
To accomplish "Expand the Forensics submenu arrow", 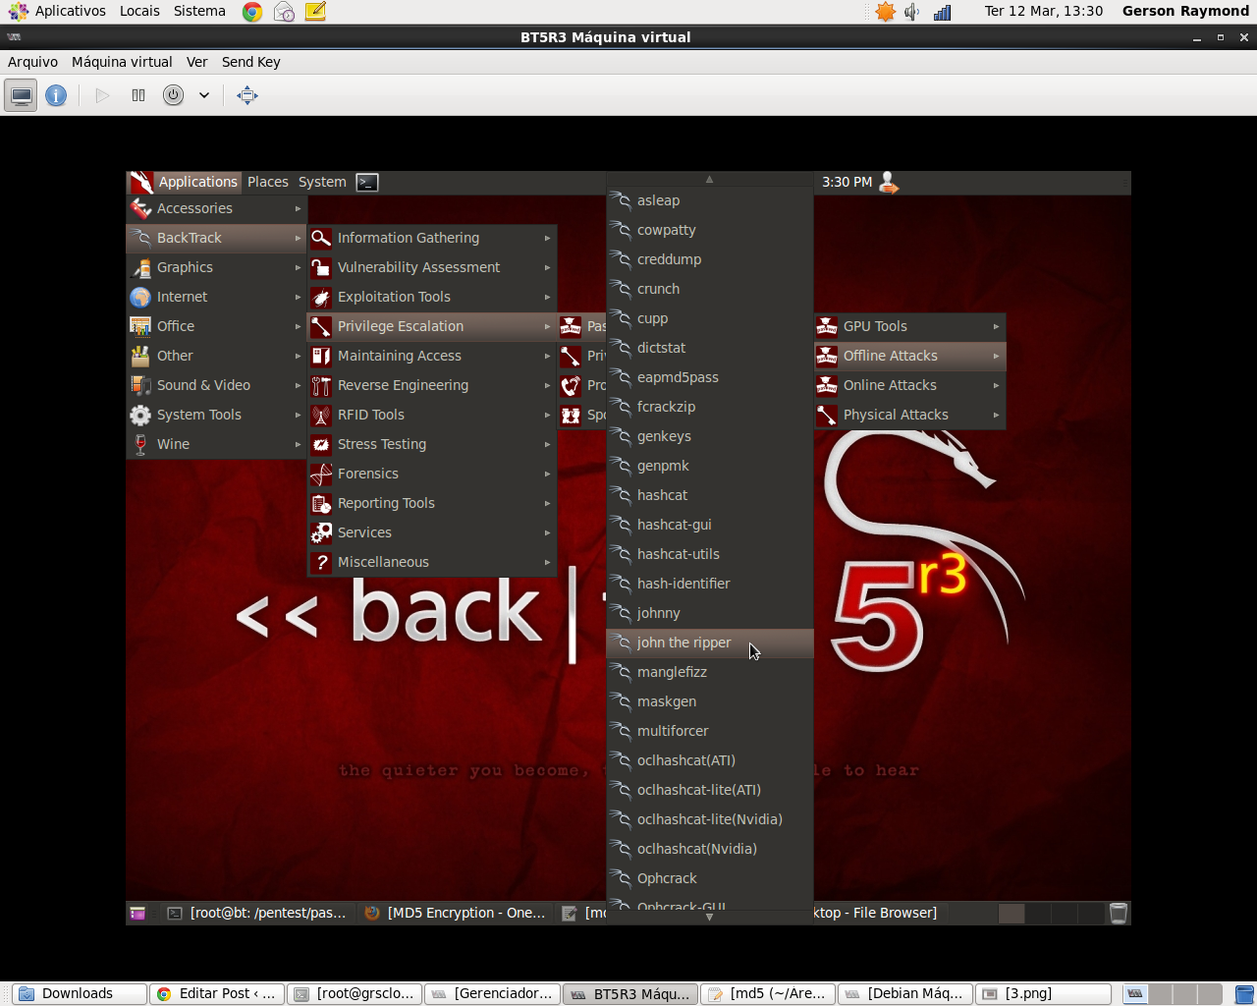I will coord(547,474).
